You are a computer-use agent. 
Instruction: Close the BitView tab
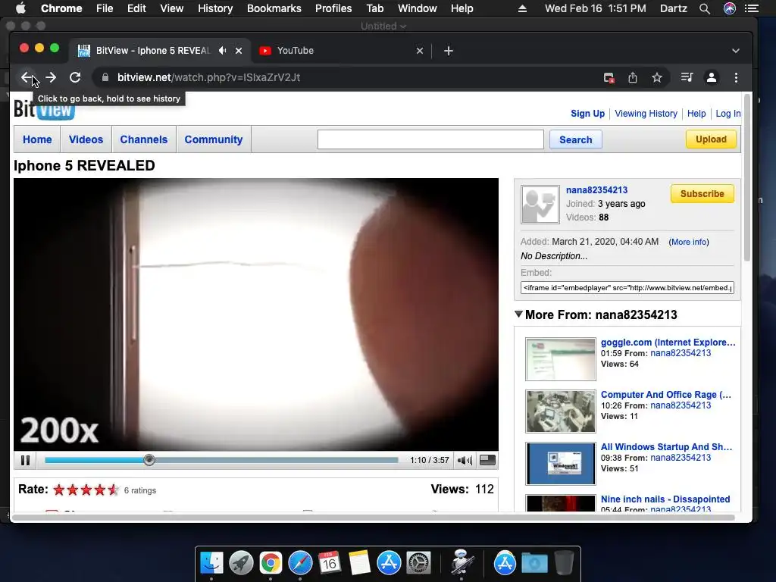(239, 51)
